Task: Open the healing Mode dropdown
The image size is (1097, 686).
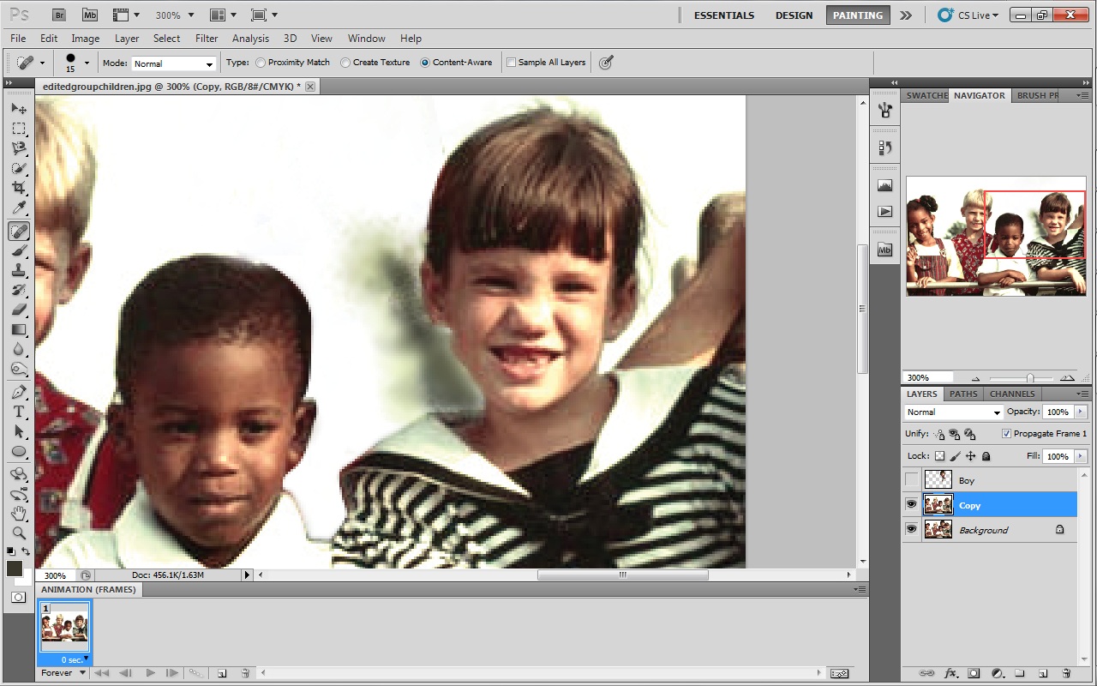Action: [173, 63]
